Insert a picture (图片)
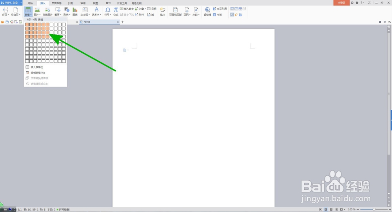 pos(37,11)
